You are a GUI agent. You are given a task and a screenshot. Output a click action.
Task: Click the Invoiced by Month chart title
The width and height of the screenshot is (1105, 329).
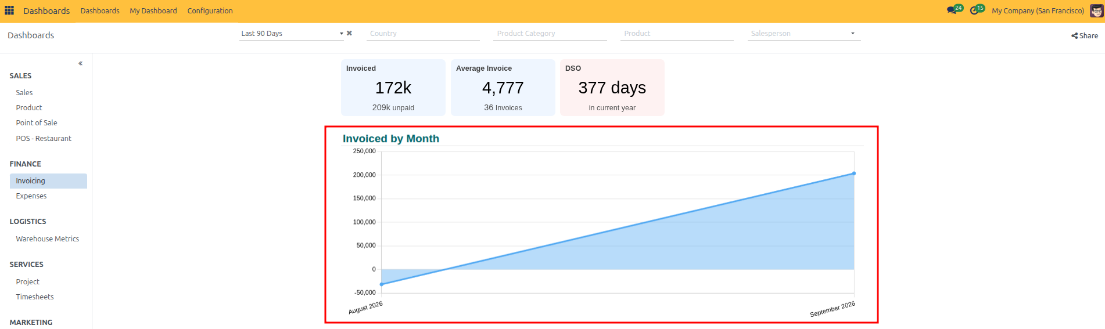[391, 139]
